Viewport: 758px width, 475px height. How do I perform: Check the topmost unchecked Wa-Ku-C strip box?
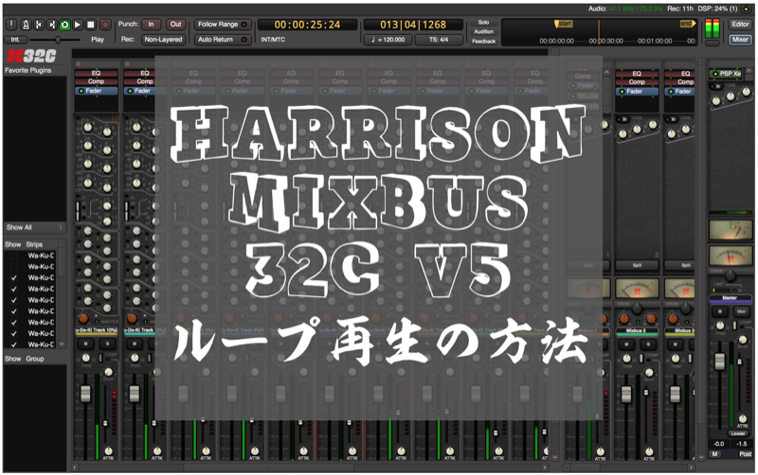coord(14,255)
